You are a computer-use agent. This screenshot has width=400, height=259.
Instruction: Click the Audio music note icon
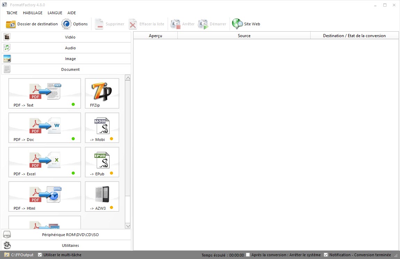[x=7, y=48]
